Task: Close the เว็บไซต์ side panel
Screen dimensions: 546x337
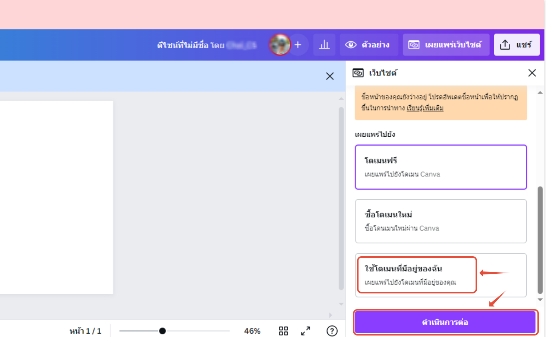Action: pyautogui.click(x=532, y=73)
